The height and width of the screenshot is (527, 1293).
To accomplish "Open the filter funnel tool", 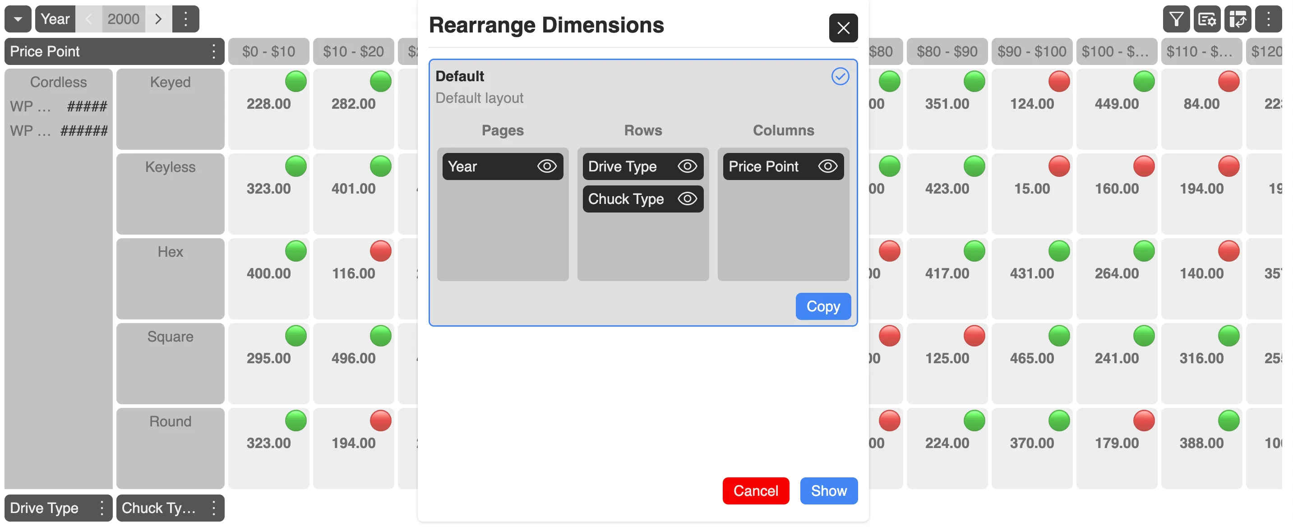I will (1176, 19).
